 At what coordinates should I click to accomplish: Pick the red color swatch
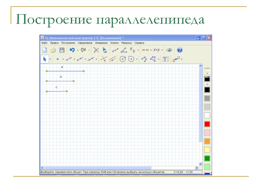207,124
